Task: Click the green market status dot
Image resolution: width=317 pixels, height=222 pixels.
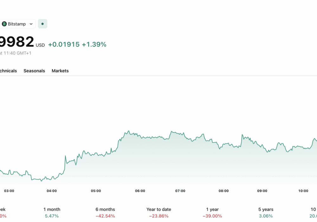Action: click(42, 24)
